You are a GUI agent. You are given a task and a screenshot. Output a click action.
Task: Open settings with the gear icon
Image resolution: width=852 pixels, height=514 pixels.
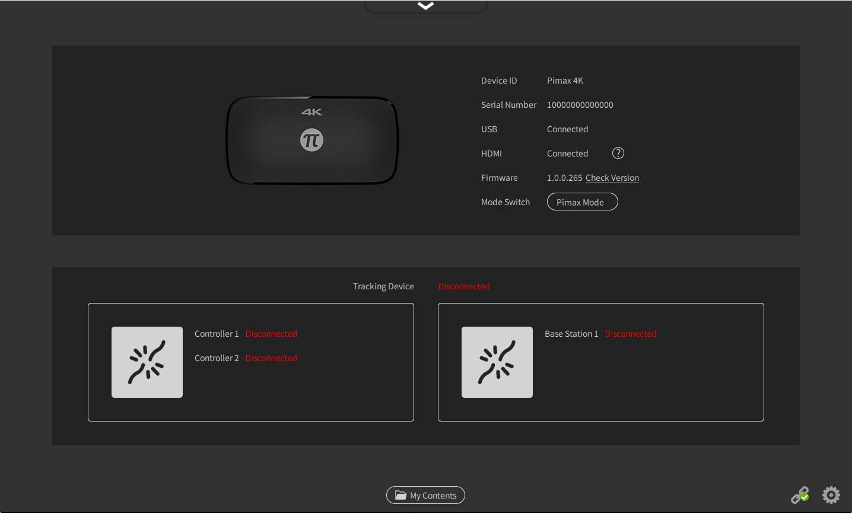(x=831, y=495)
